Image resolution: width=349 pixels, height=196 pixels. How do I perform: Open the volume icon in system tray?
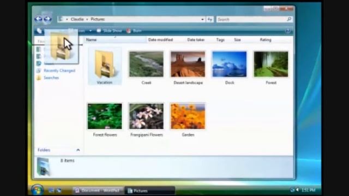click(x=297, y=190)
